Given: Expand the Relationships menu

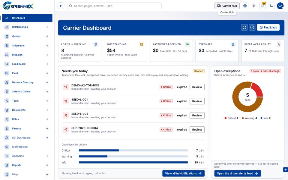Looking at the screenshot, I should point(47,27).
